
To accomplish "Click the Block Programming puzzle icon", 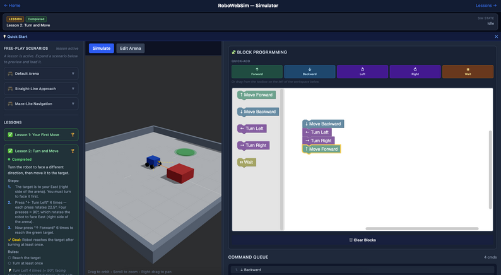I will pos(233,52).
